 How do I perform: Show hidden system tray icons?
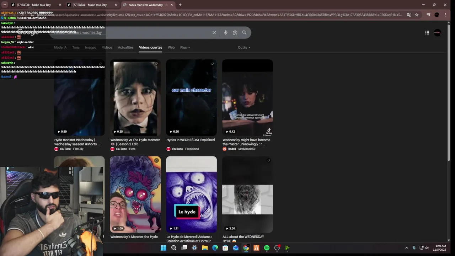click(x=406, y=248)
